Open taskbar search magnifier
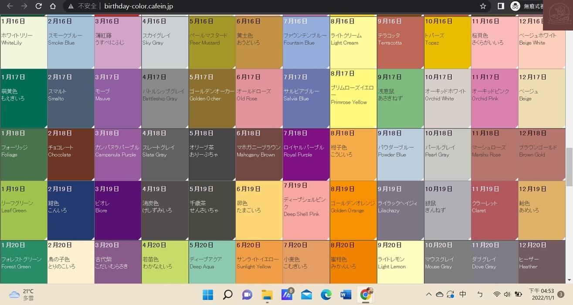This screenshot has height=305, width=573. click(x=227, y=295)
